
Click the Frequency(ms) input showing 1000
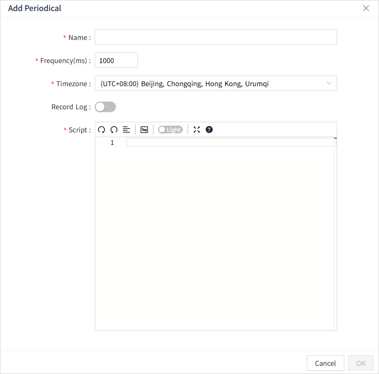pyautogui.click(x=116, y=60)
